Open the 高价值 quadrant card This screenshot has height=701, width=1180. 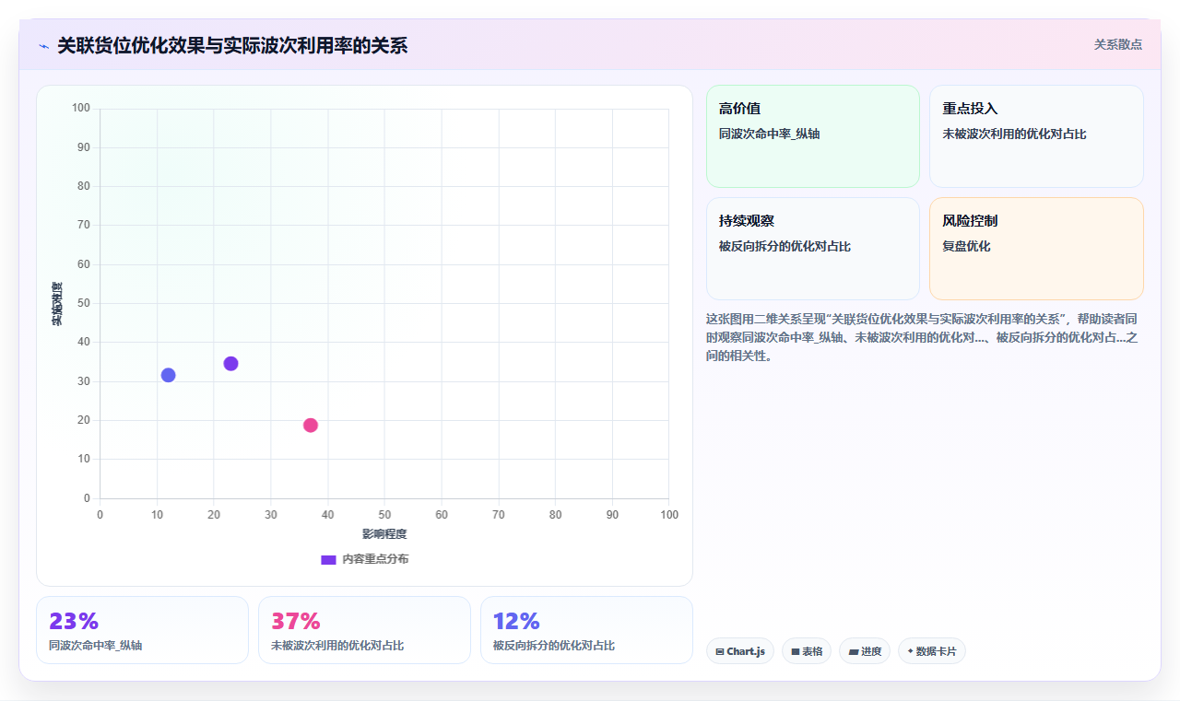point(813,136)
